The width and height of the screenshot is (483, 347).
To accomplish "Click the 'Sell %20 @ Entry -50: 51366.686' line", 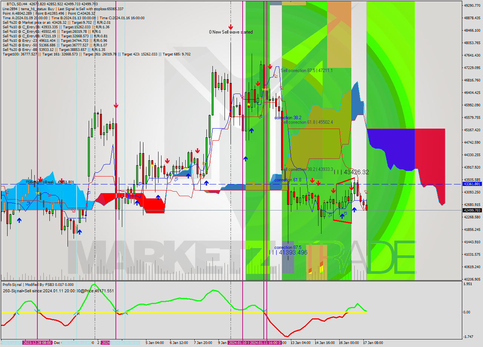I will click(55, 45).
